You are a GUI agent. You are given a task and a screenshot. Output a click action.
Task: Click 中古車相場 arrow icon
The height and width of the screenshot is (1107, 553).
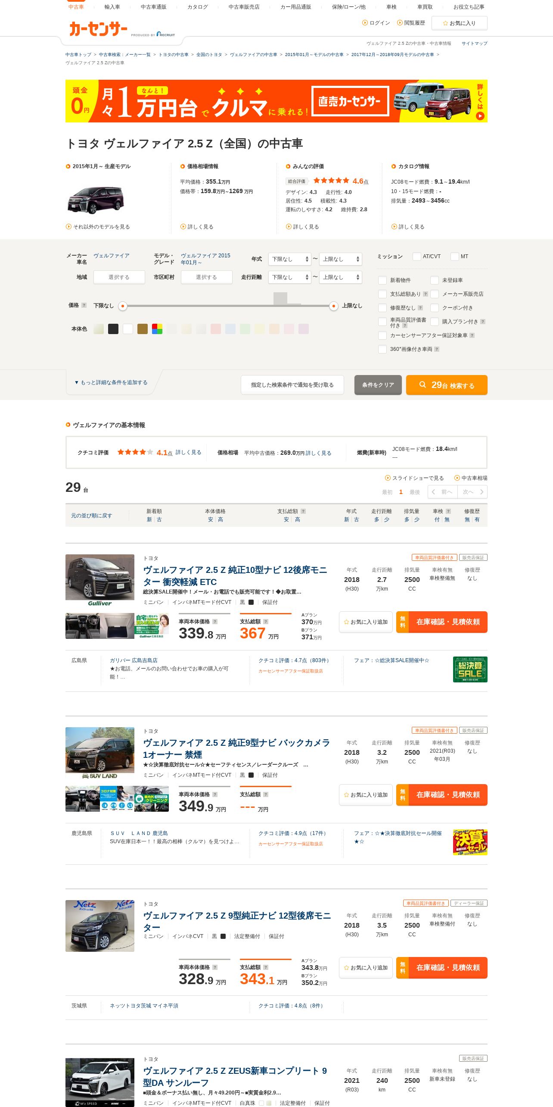pos(457,478)
